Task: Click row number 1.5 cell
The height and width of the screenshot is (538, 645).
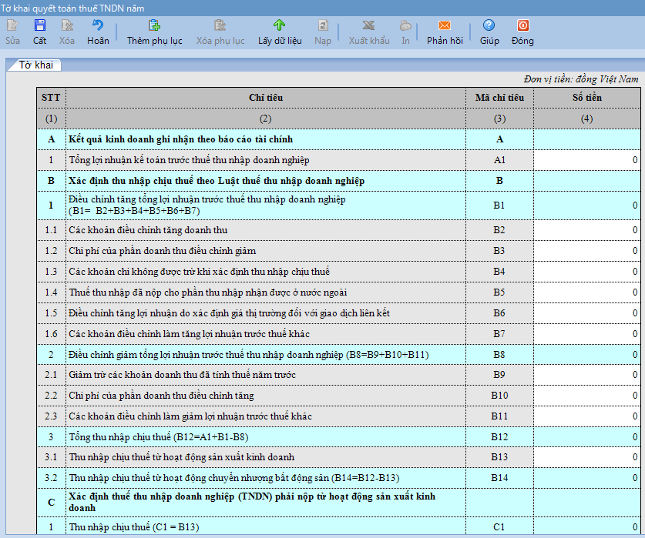Action: (51, 313)
